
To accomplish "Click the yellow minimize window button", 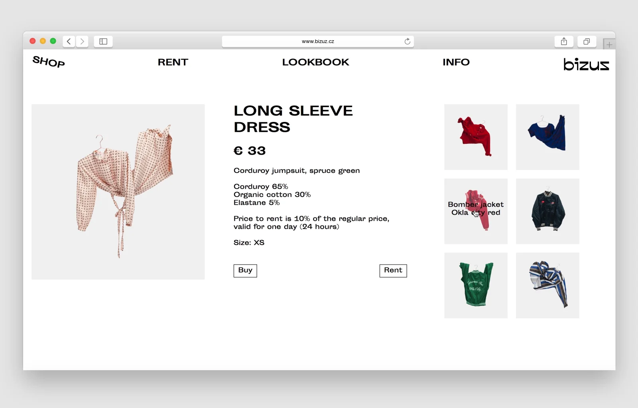I will (43, 41).
